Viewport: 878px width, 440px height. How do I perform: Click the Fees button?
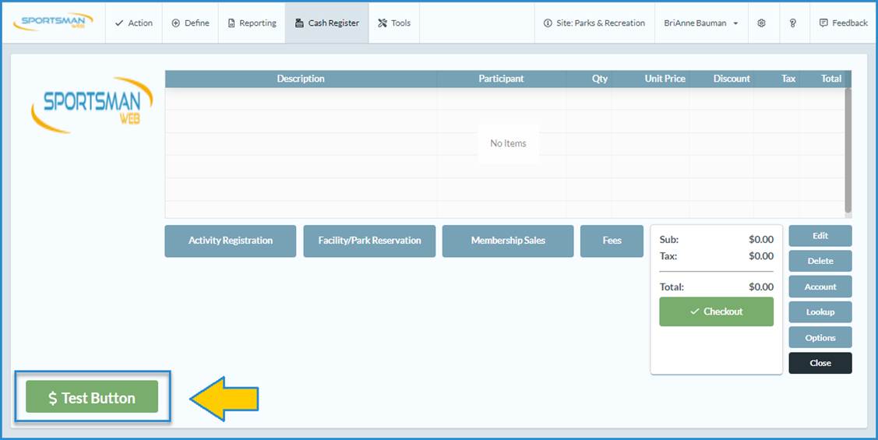612,241
